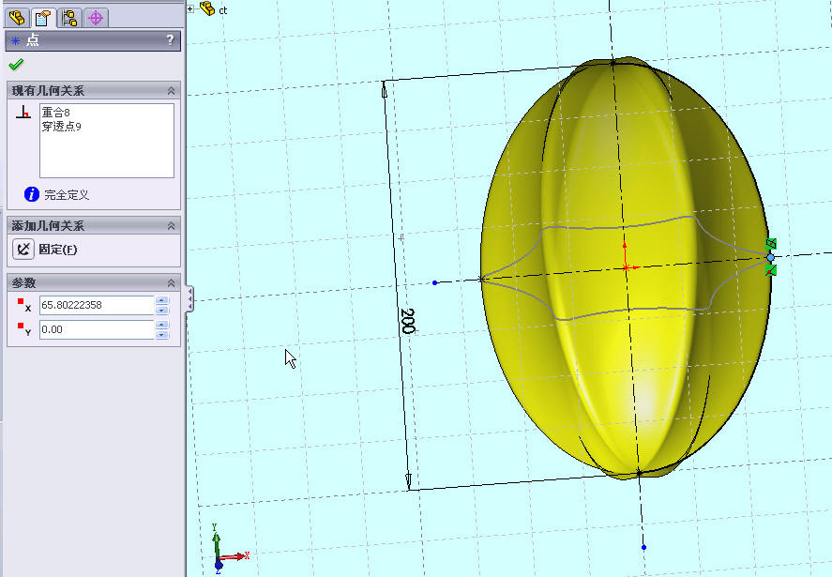Select the 200 dimension text
The image size is (832, 577).
coord(407,321)
